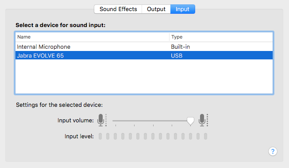
Task: Select the Jabra EVOLVE 65 device row
Action: tap(144, 55)
